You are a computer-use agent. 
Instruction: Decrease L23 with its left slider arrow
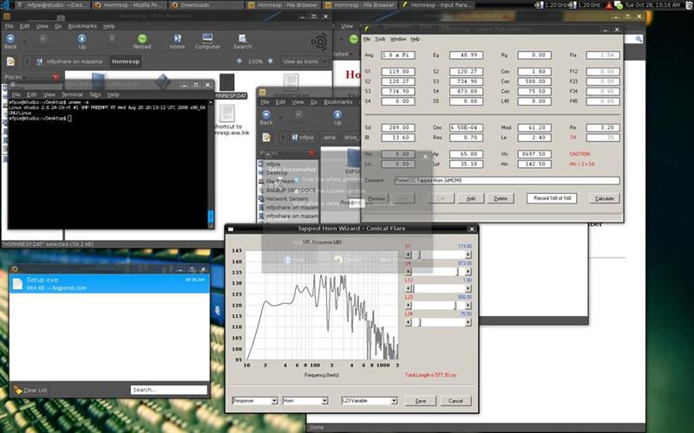(x=408, y=306)
